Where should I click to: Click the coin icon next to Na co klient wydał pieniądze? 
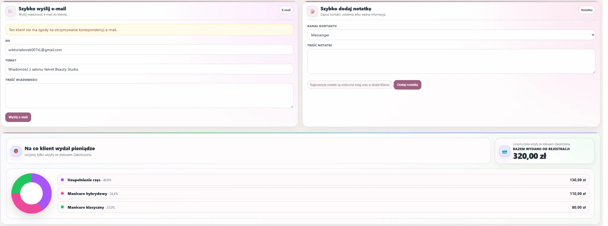coord(16,151)
